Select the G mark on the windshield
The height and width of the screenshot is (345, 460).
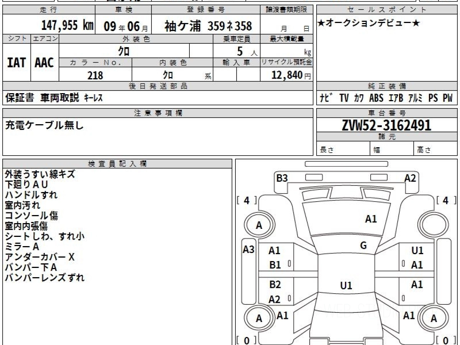tap(363, 246)
